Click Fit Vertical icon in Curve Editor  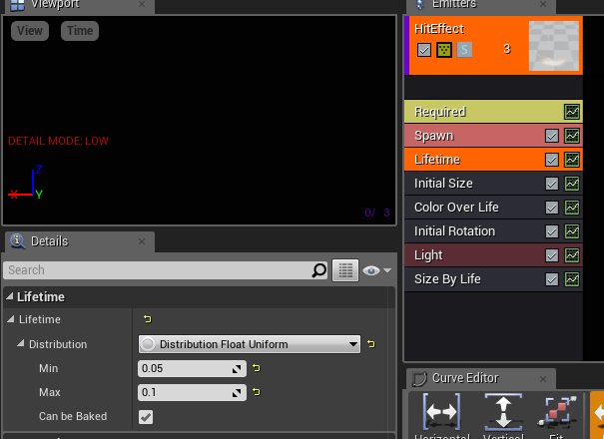click(x=503, y=412)
